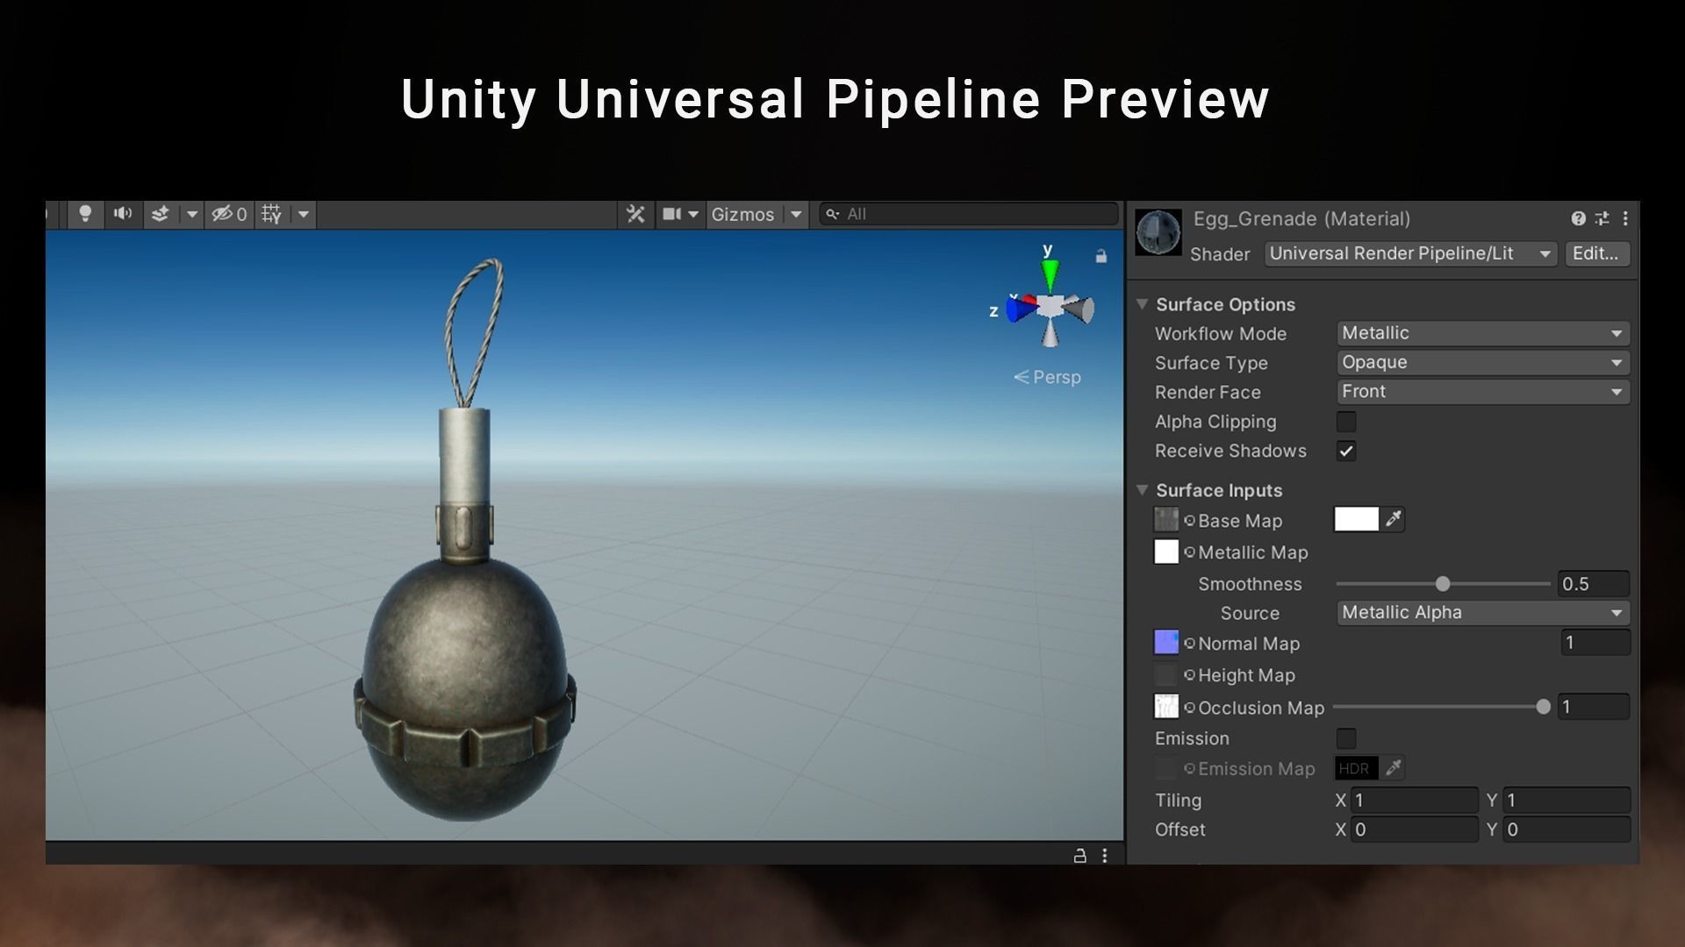The image size is (1685, 947).
Task: Click Tiling X value field
Action: (1415, 801)
